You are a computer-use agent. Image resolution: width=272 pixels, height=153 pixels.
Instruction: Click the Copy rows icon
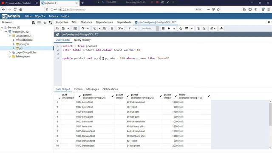(94, 28)
